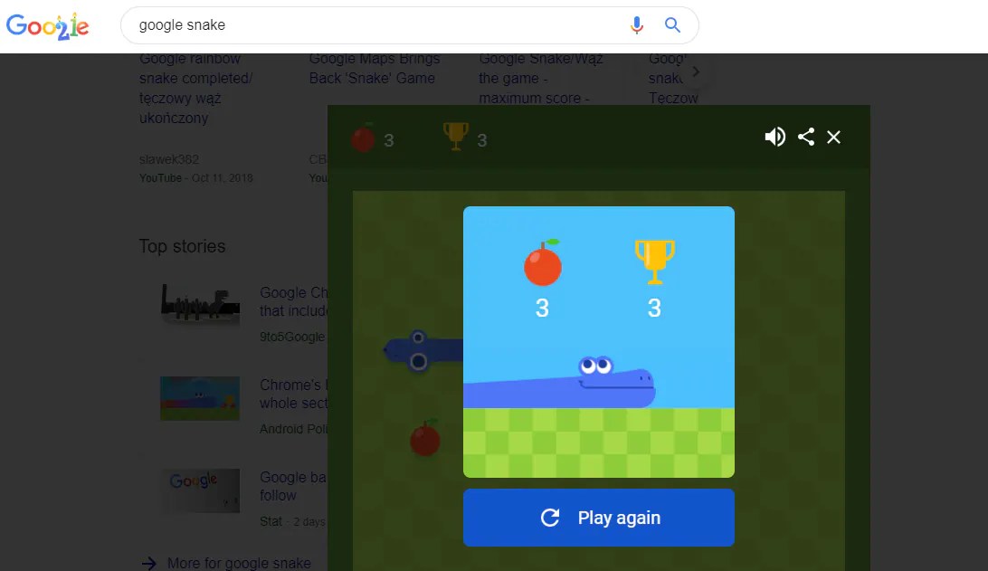
Task: Close the snake game overlay
Action: [833, 137]
